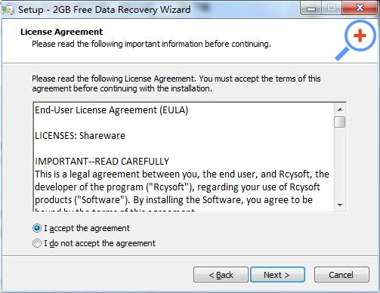Screen dimensions: 380x293
Task: Go back with the < Back button
Action: (x=221, y=275)
